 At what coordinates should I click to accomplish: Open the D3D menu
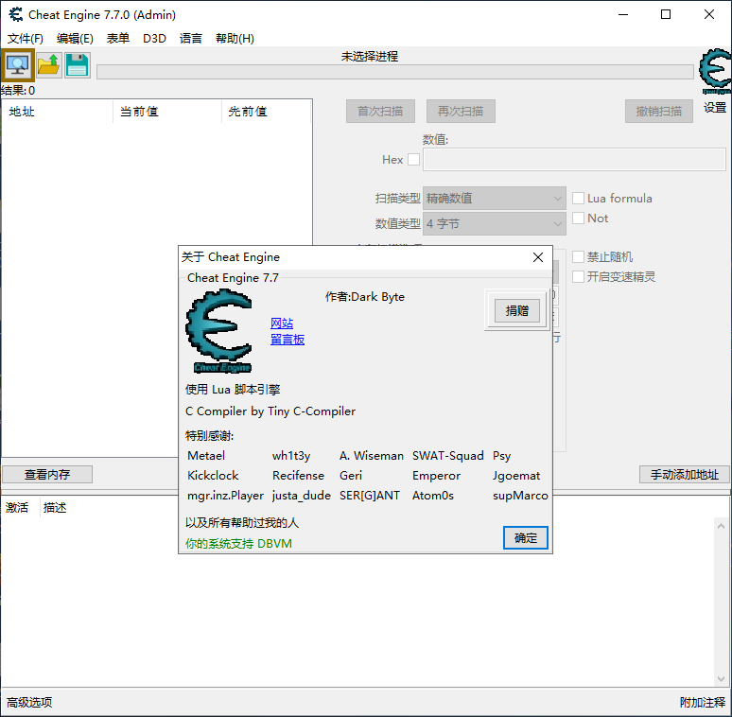tap(154, 38)
